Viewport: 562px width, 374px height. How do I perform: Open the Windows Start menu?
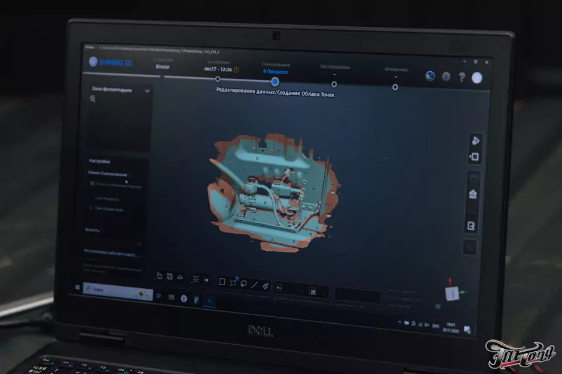click(x=77, y=288)
